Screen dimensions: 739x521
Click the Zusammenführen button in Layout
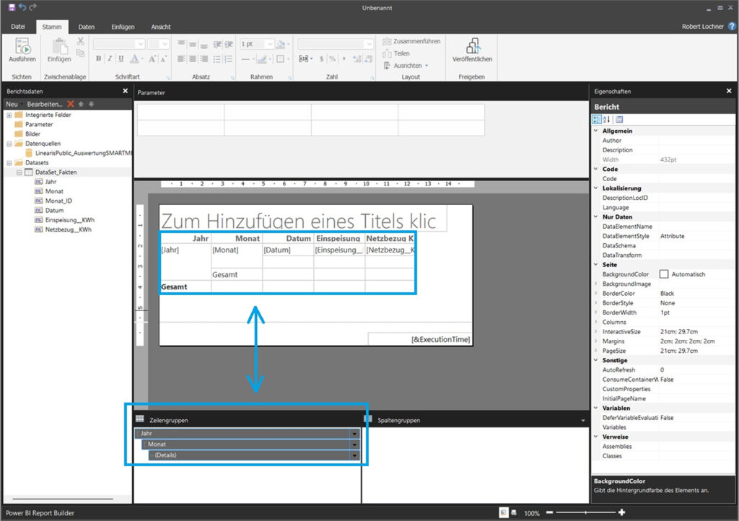411,42
